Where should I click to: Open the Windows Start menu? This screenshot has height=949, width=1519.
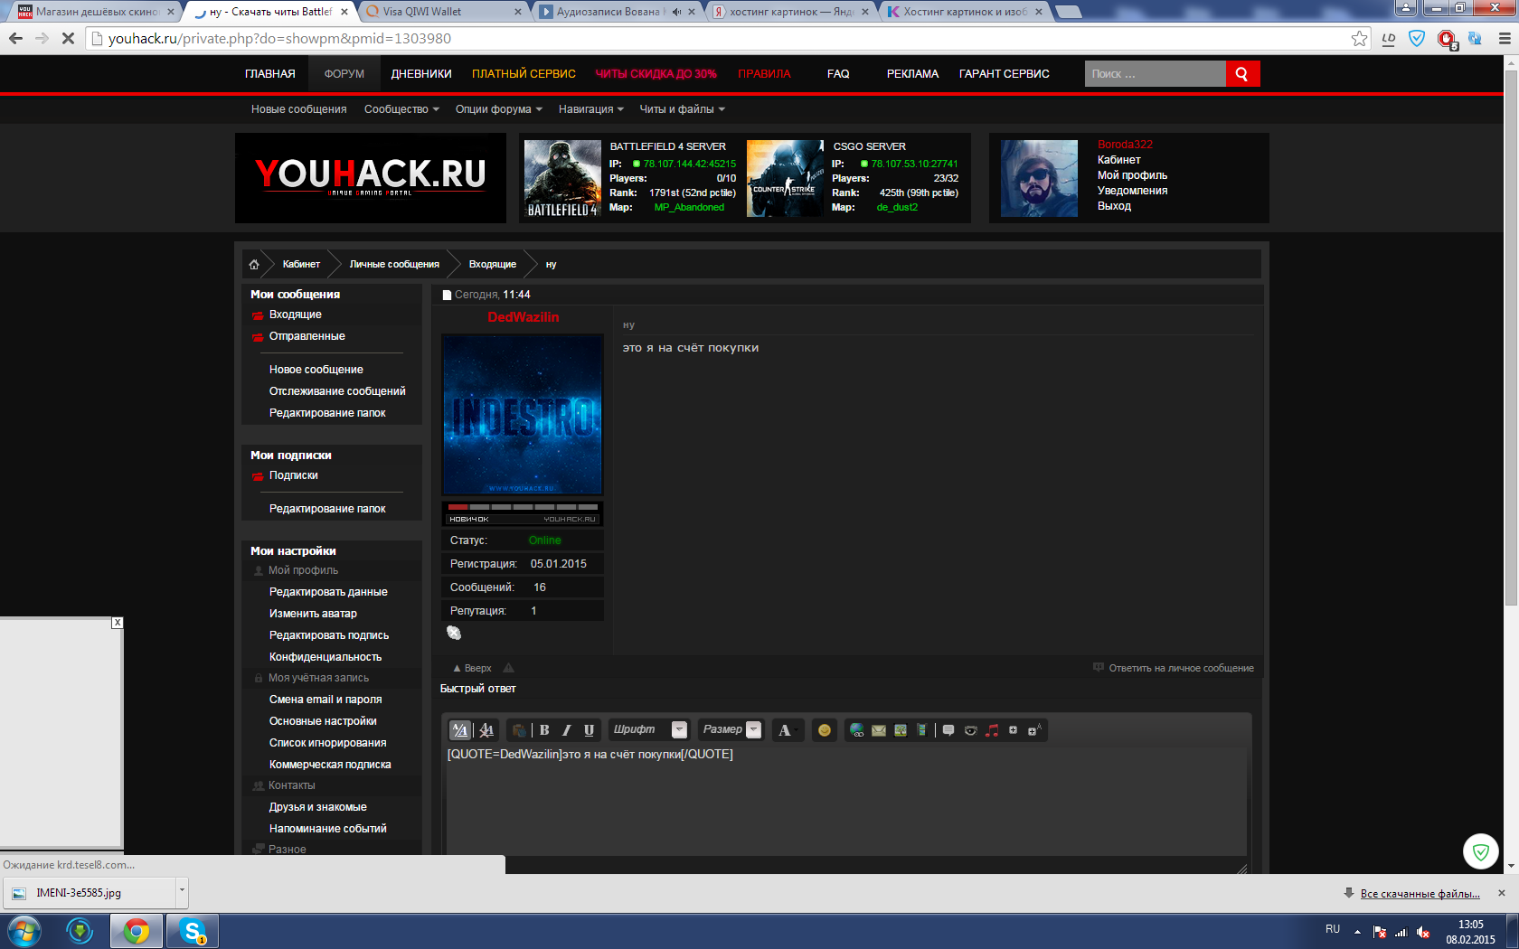click(x=25, y=931)
